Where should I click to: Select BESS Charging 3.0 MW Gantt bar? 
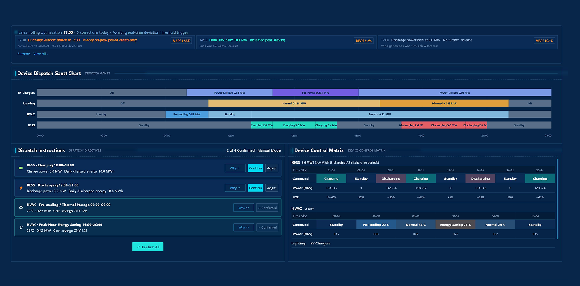294,125
